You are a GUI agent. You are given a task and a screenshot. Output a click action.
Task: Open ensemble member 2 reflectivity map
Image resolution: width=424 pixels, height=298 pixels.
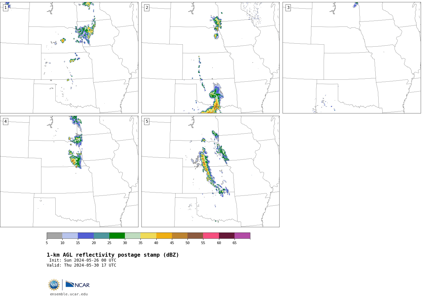210,58
